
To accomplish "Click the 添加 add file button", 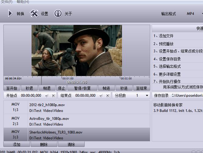I will click(x=17, y=144).
